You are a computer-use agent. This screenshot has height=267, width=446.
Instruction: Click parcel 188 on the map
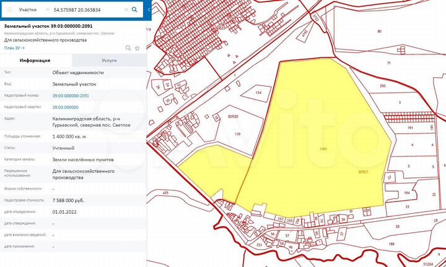391,245
